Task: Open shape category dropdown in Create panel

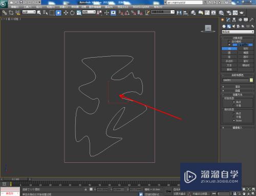Action: [x=238, y=32]
